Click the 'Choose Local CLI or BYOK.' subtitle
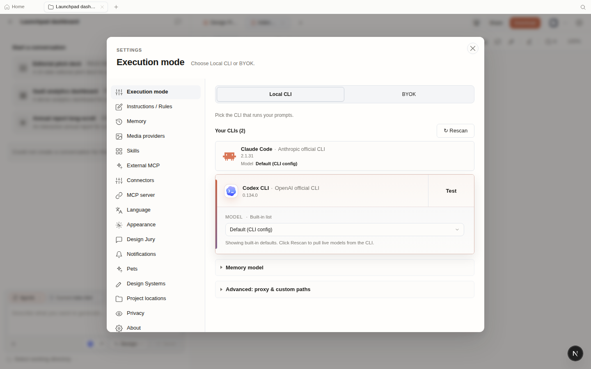 click(x=223, y=64)
